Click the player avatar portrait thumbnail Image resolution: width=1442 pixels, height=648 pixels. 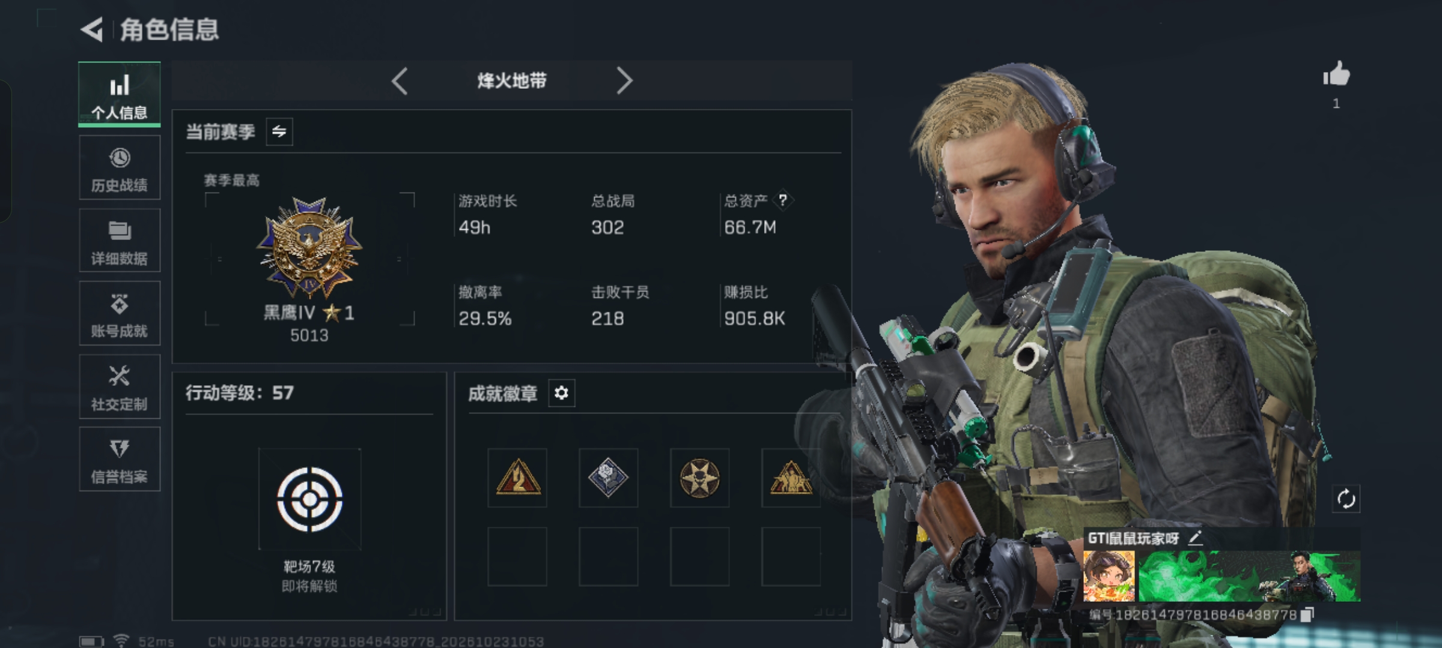(x=1109, y=576)
